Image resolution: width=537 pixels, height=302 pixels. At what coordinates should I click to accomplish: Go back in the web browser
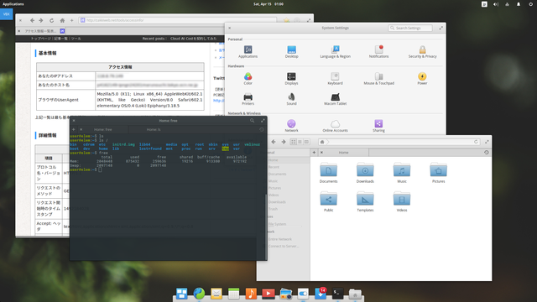[x=32, y=20]
